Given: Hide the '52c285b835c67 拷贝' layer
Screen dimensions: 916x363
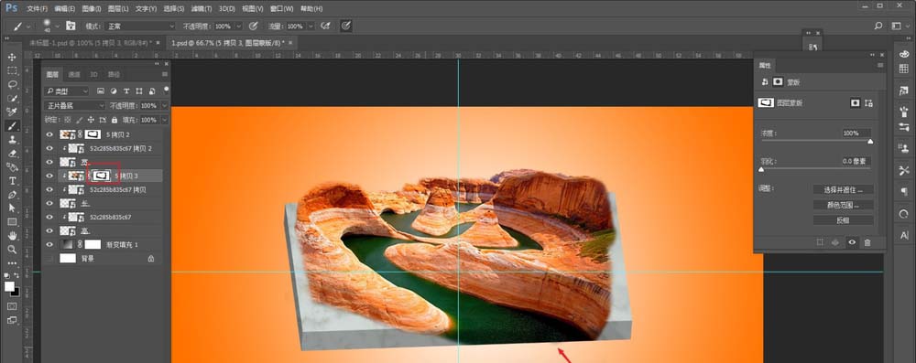Looking at the screenshot, I should pyautogui.click(x=49, y=189).
